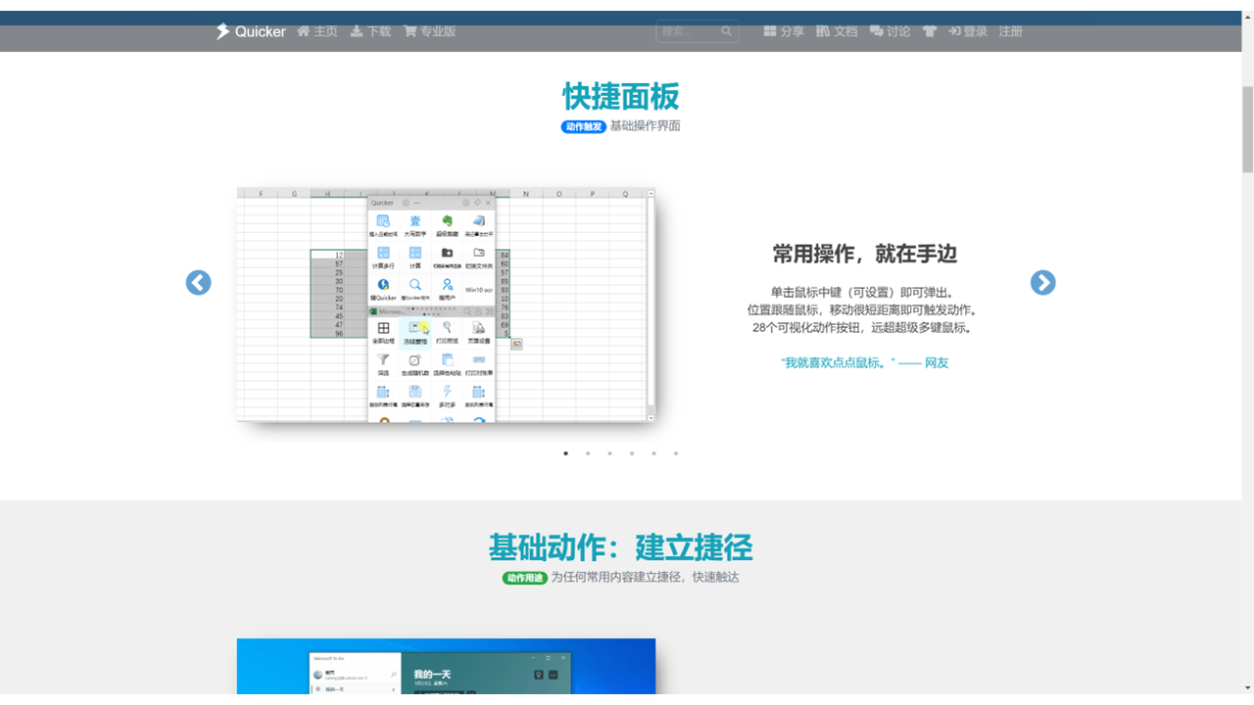Open the 分享 share section
The width and height of the screenshot is (1254, 705).
pyautogui.click(x=784, y=31)
